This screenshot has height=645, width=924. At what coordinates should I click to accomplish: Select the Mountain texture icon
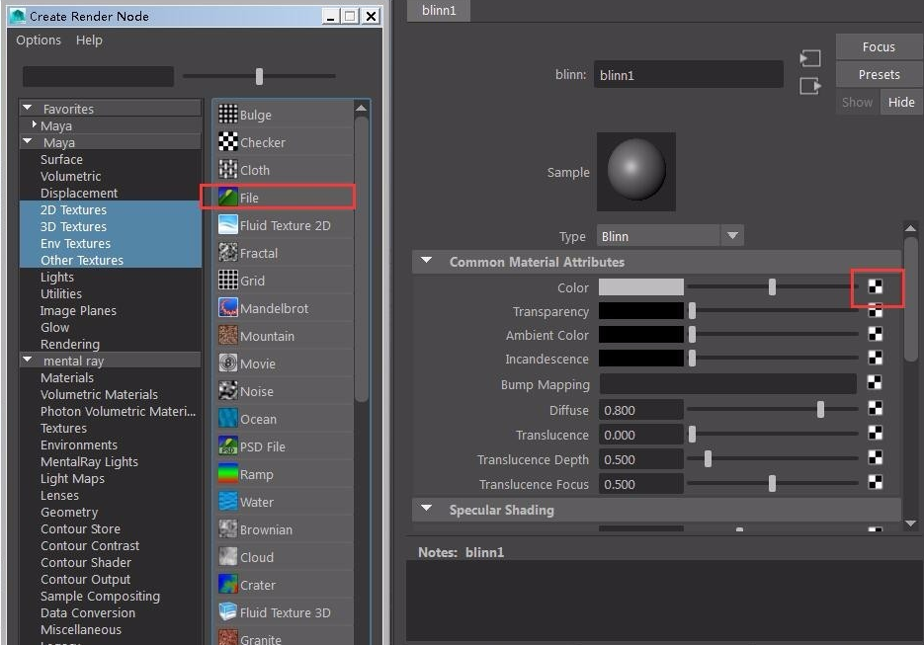click(x=229, y=336)
